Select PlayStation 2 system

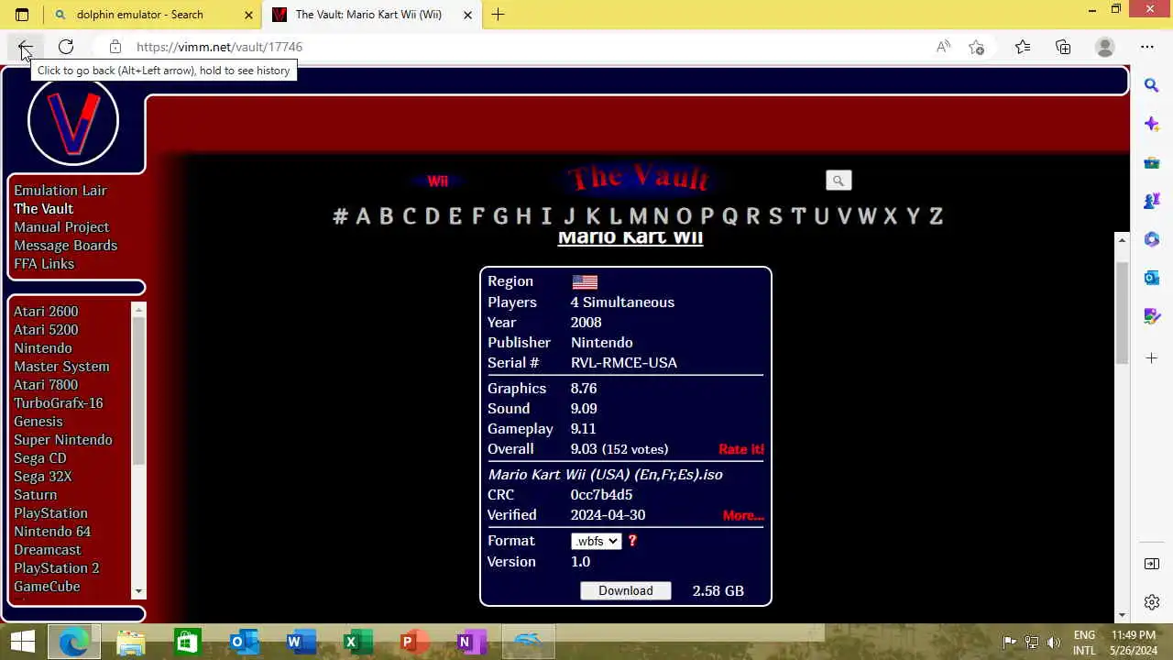tap(57, 568)
